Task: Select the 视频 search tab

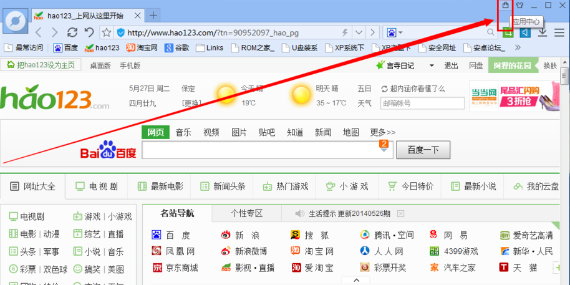Action: click(211, 132)
